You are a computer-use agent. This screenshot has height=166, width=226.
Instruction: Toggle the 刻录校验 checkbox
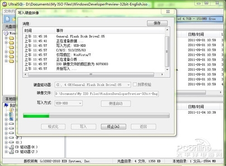pyautogui.click(x=135, y=84)
